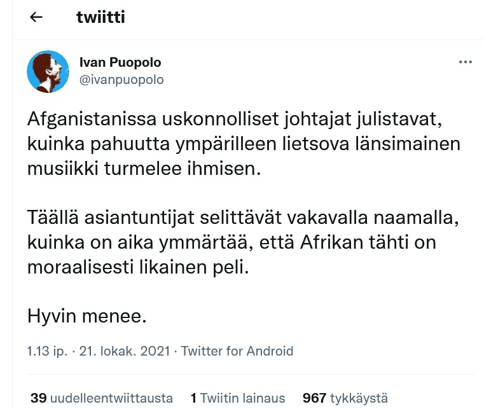Click the tweet line starting with "Täällä asiantuntijat"
This screenshot has height=409, width=484.
(x=242, y=219)
